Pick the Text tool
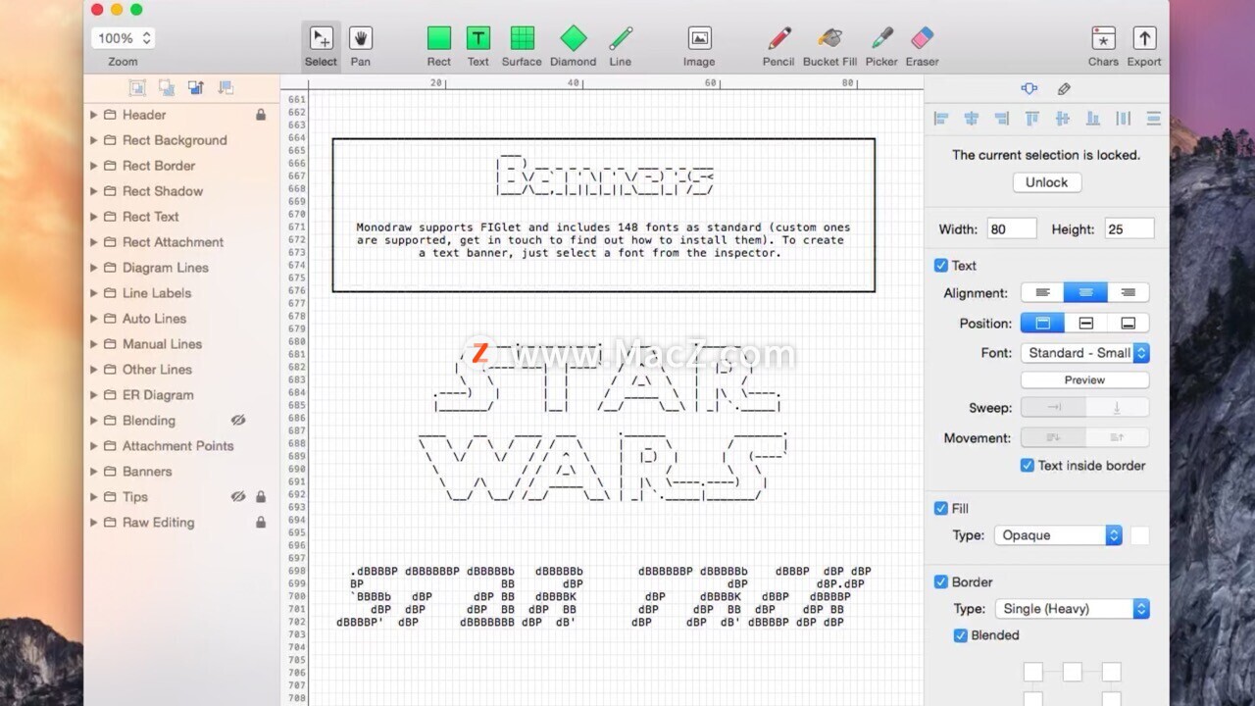 pos(477,46)
